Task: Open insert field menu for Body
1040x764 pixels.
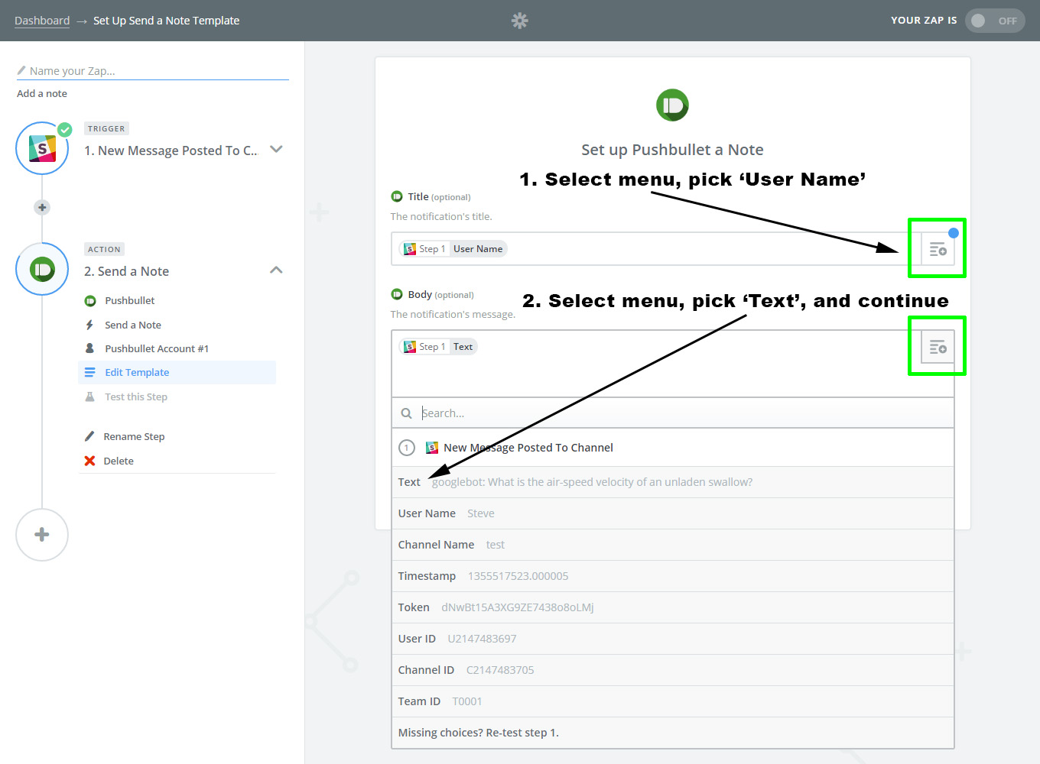Action: (938, 348)
